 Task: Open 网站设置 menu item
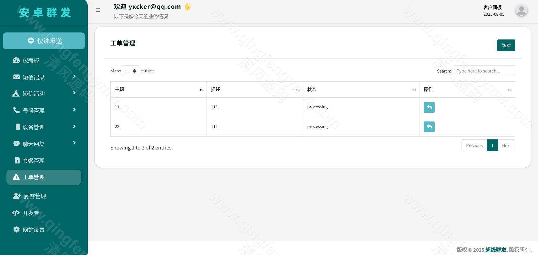tap(44, 230)
